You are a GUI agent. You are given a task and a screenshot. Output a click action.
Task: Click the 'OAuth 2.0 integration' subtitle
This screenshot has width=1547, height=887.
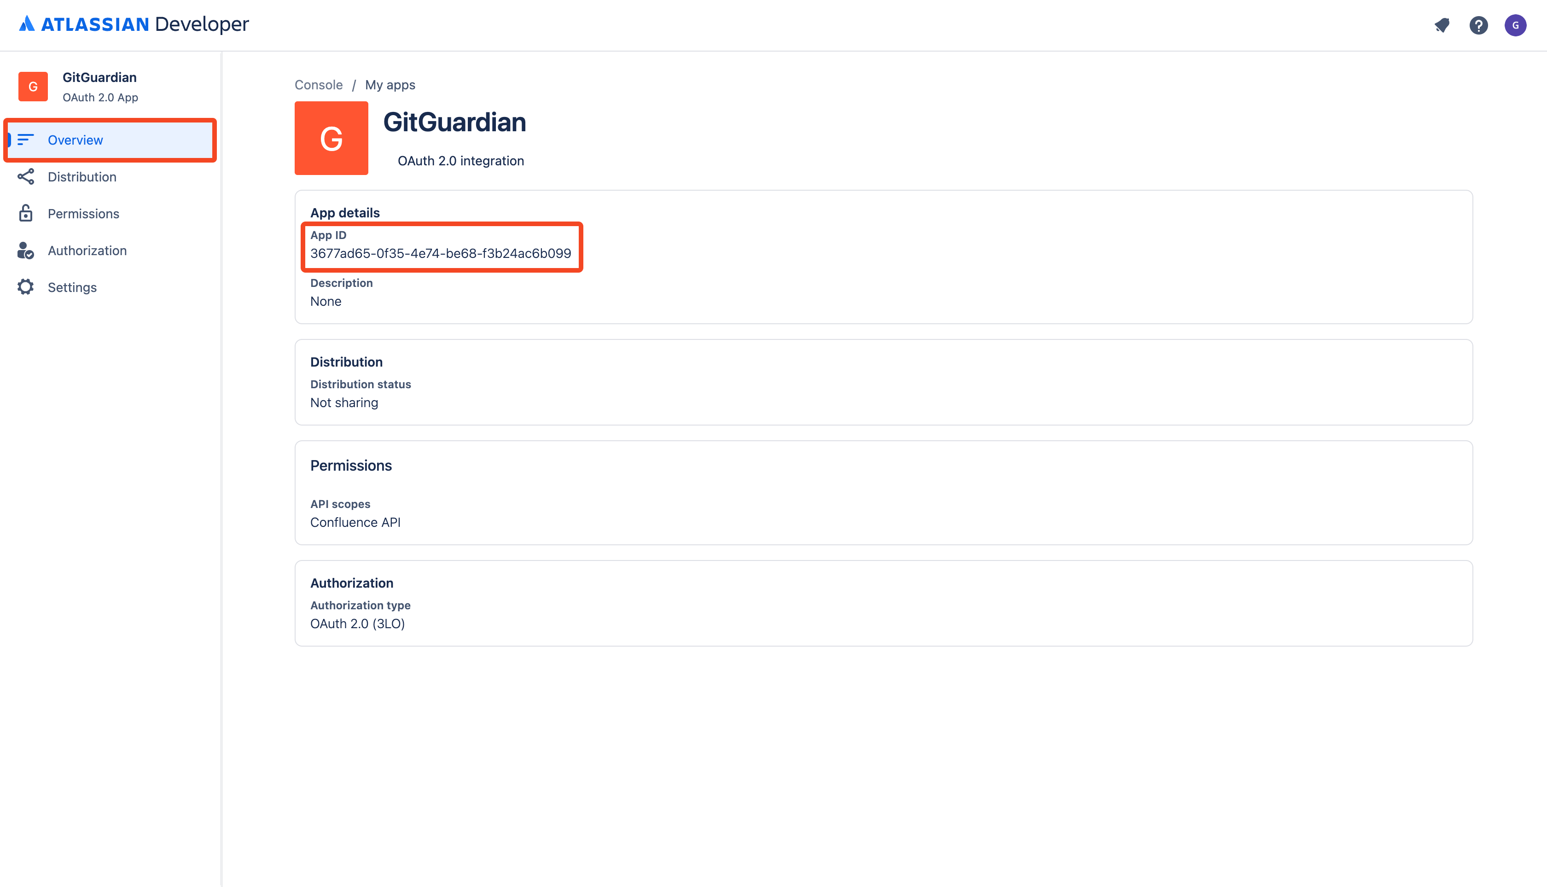pyautogui.click(x=460, y=161)
